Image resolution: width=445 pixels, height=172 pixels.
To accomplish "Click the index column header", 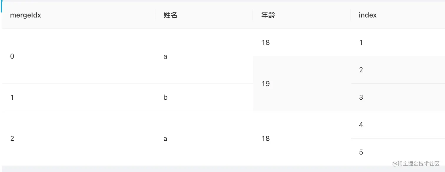I will pos(398,15).
